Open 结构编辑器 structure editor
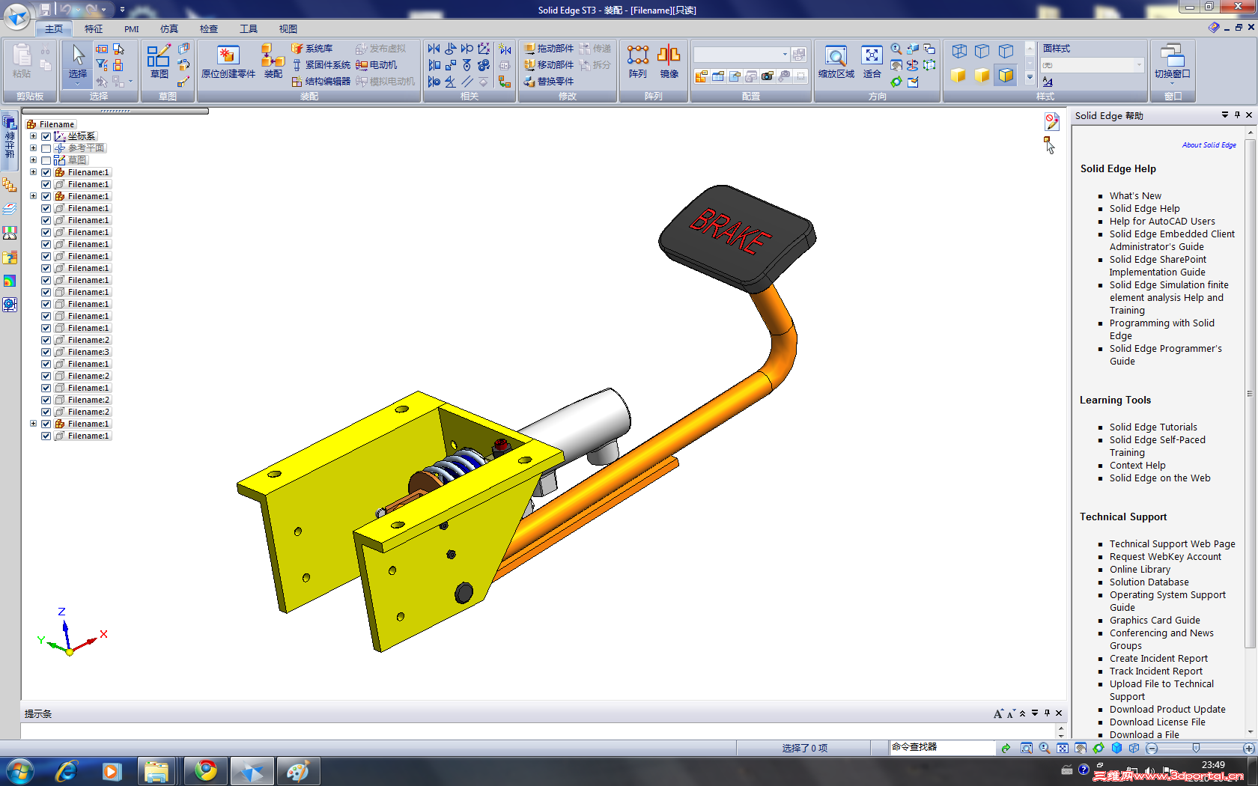Image resolution: width=1258 pixels, height=786 pixels. click(x=320, y=82)
